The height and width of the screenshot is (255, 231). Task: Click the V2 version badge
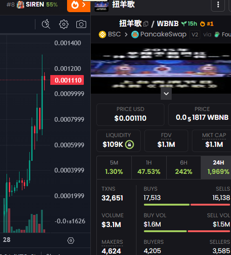195,34
